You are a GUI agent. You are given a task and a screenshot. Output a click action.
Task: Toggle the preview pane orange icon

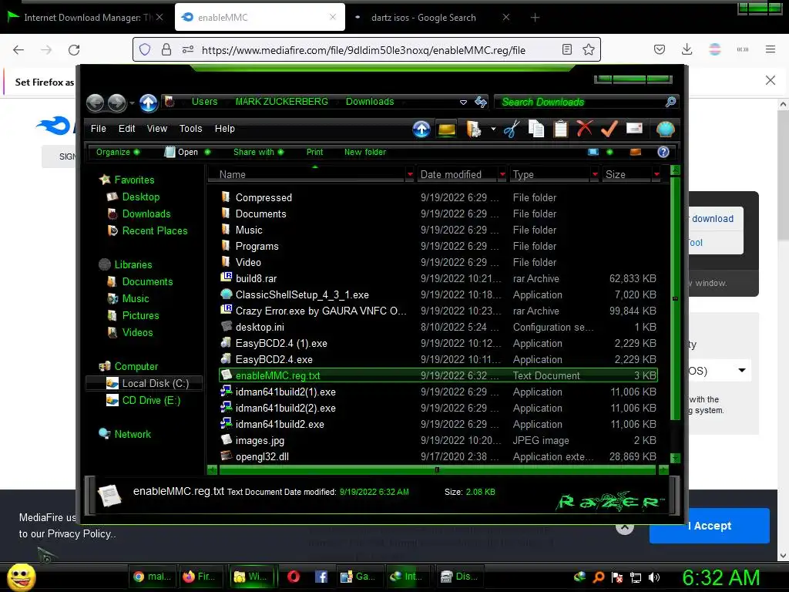coord(636,152)
